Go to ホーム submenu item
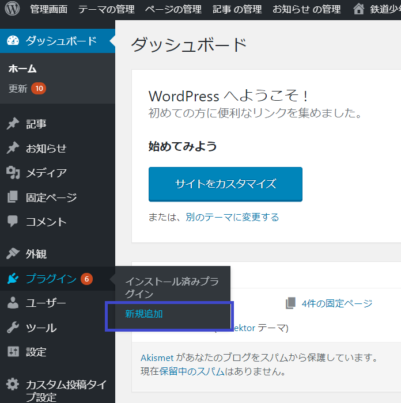Screen dimensions: 401x403 (x=22, y=69)
